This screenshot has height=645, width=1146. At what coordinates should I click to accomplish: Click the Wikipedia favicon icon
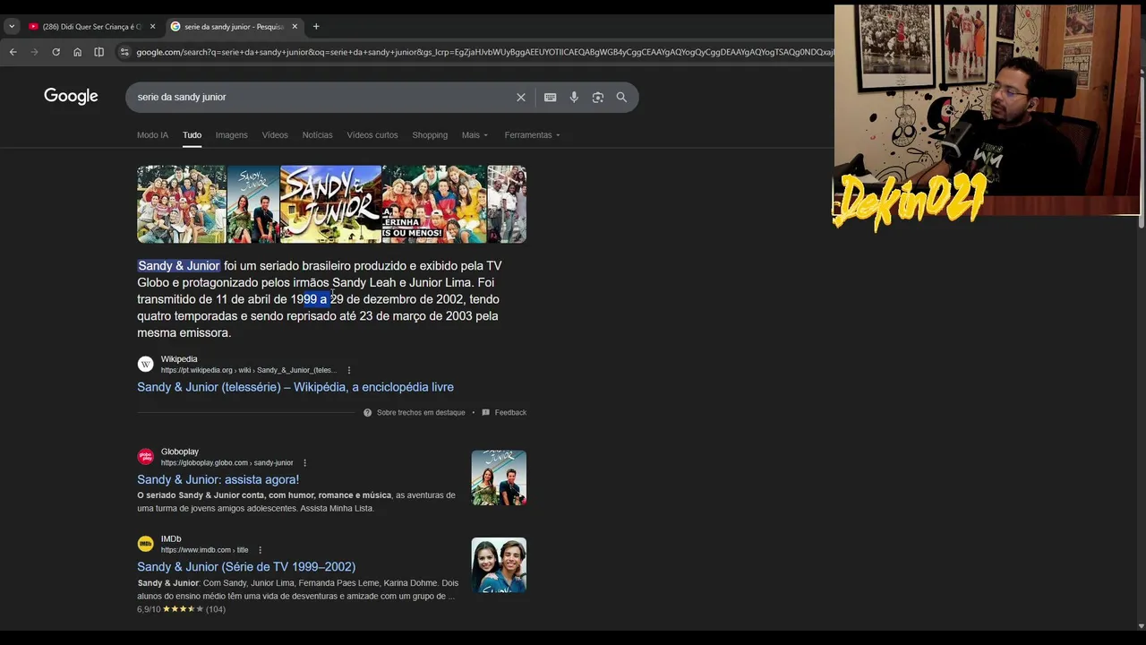tap(145, 365)
